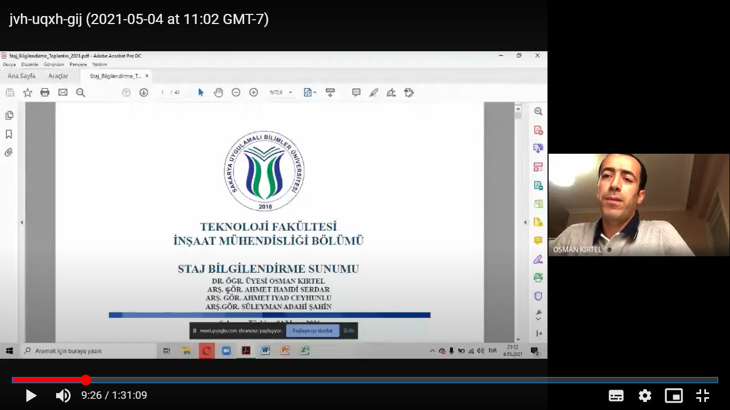730x410 pixels.
Task: Click the find text magnifier icon
Action: 81,92
